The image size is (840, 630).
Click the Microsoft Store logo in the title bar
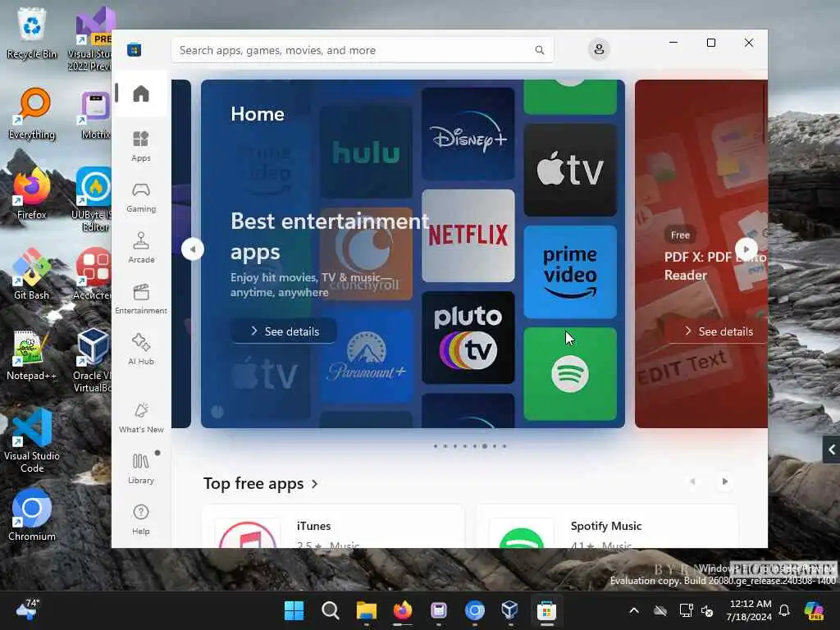tap(134, 50)
